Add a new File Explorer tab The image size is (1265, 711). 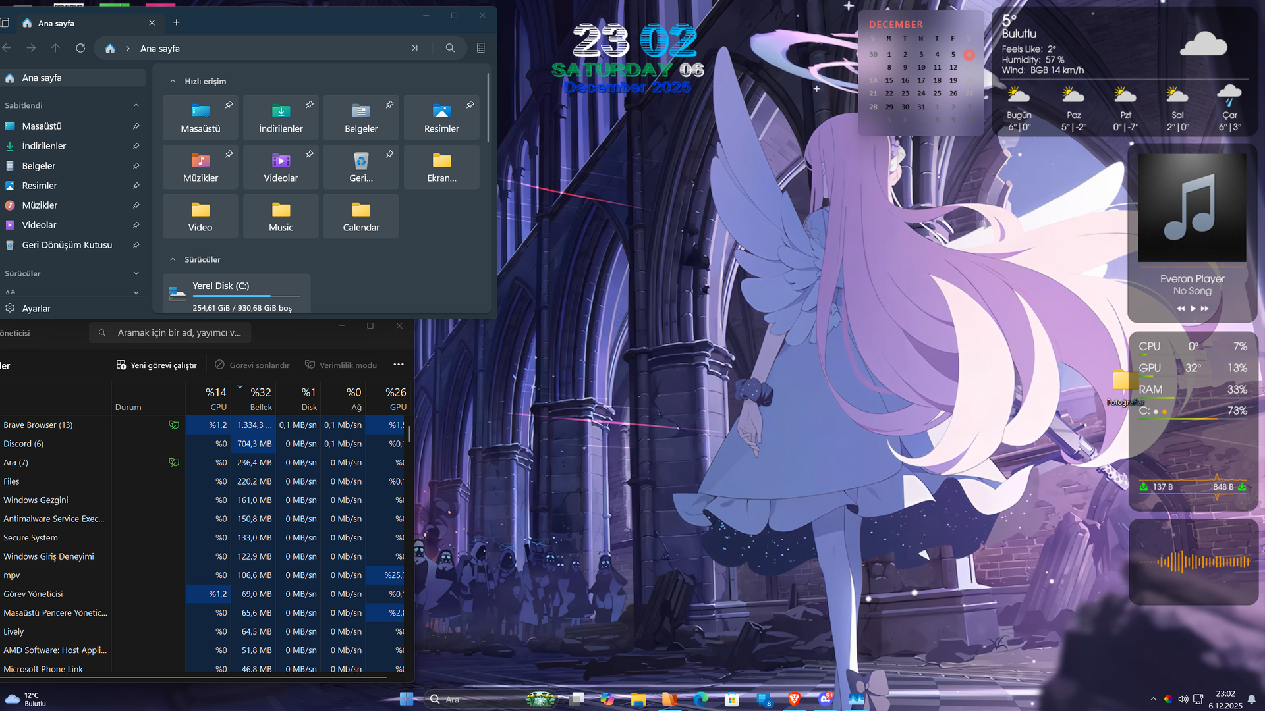(176, 22)
